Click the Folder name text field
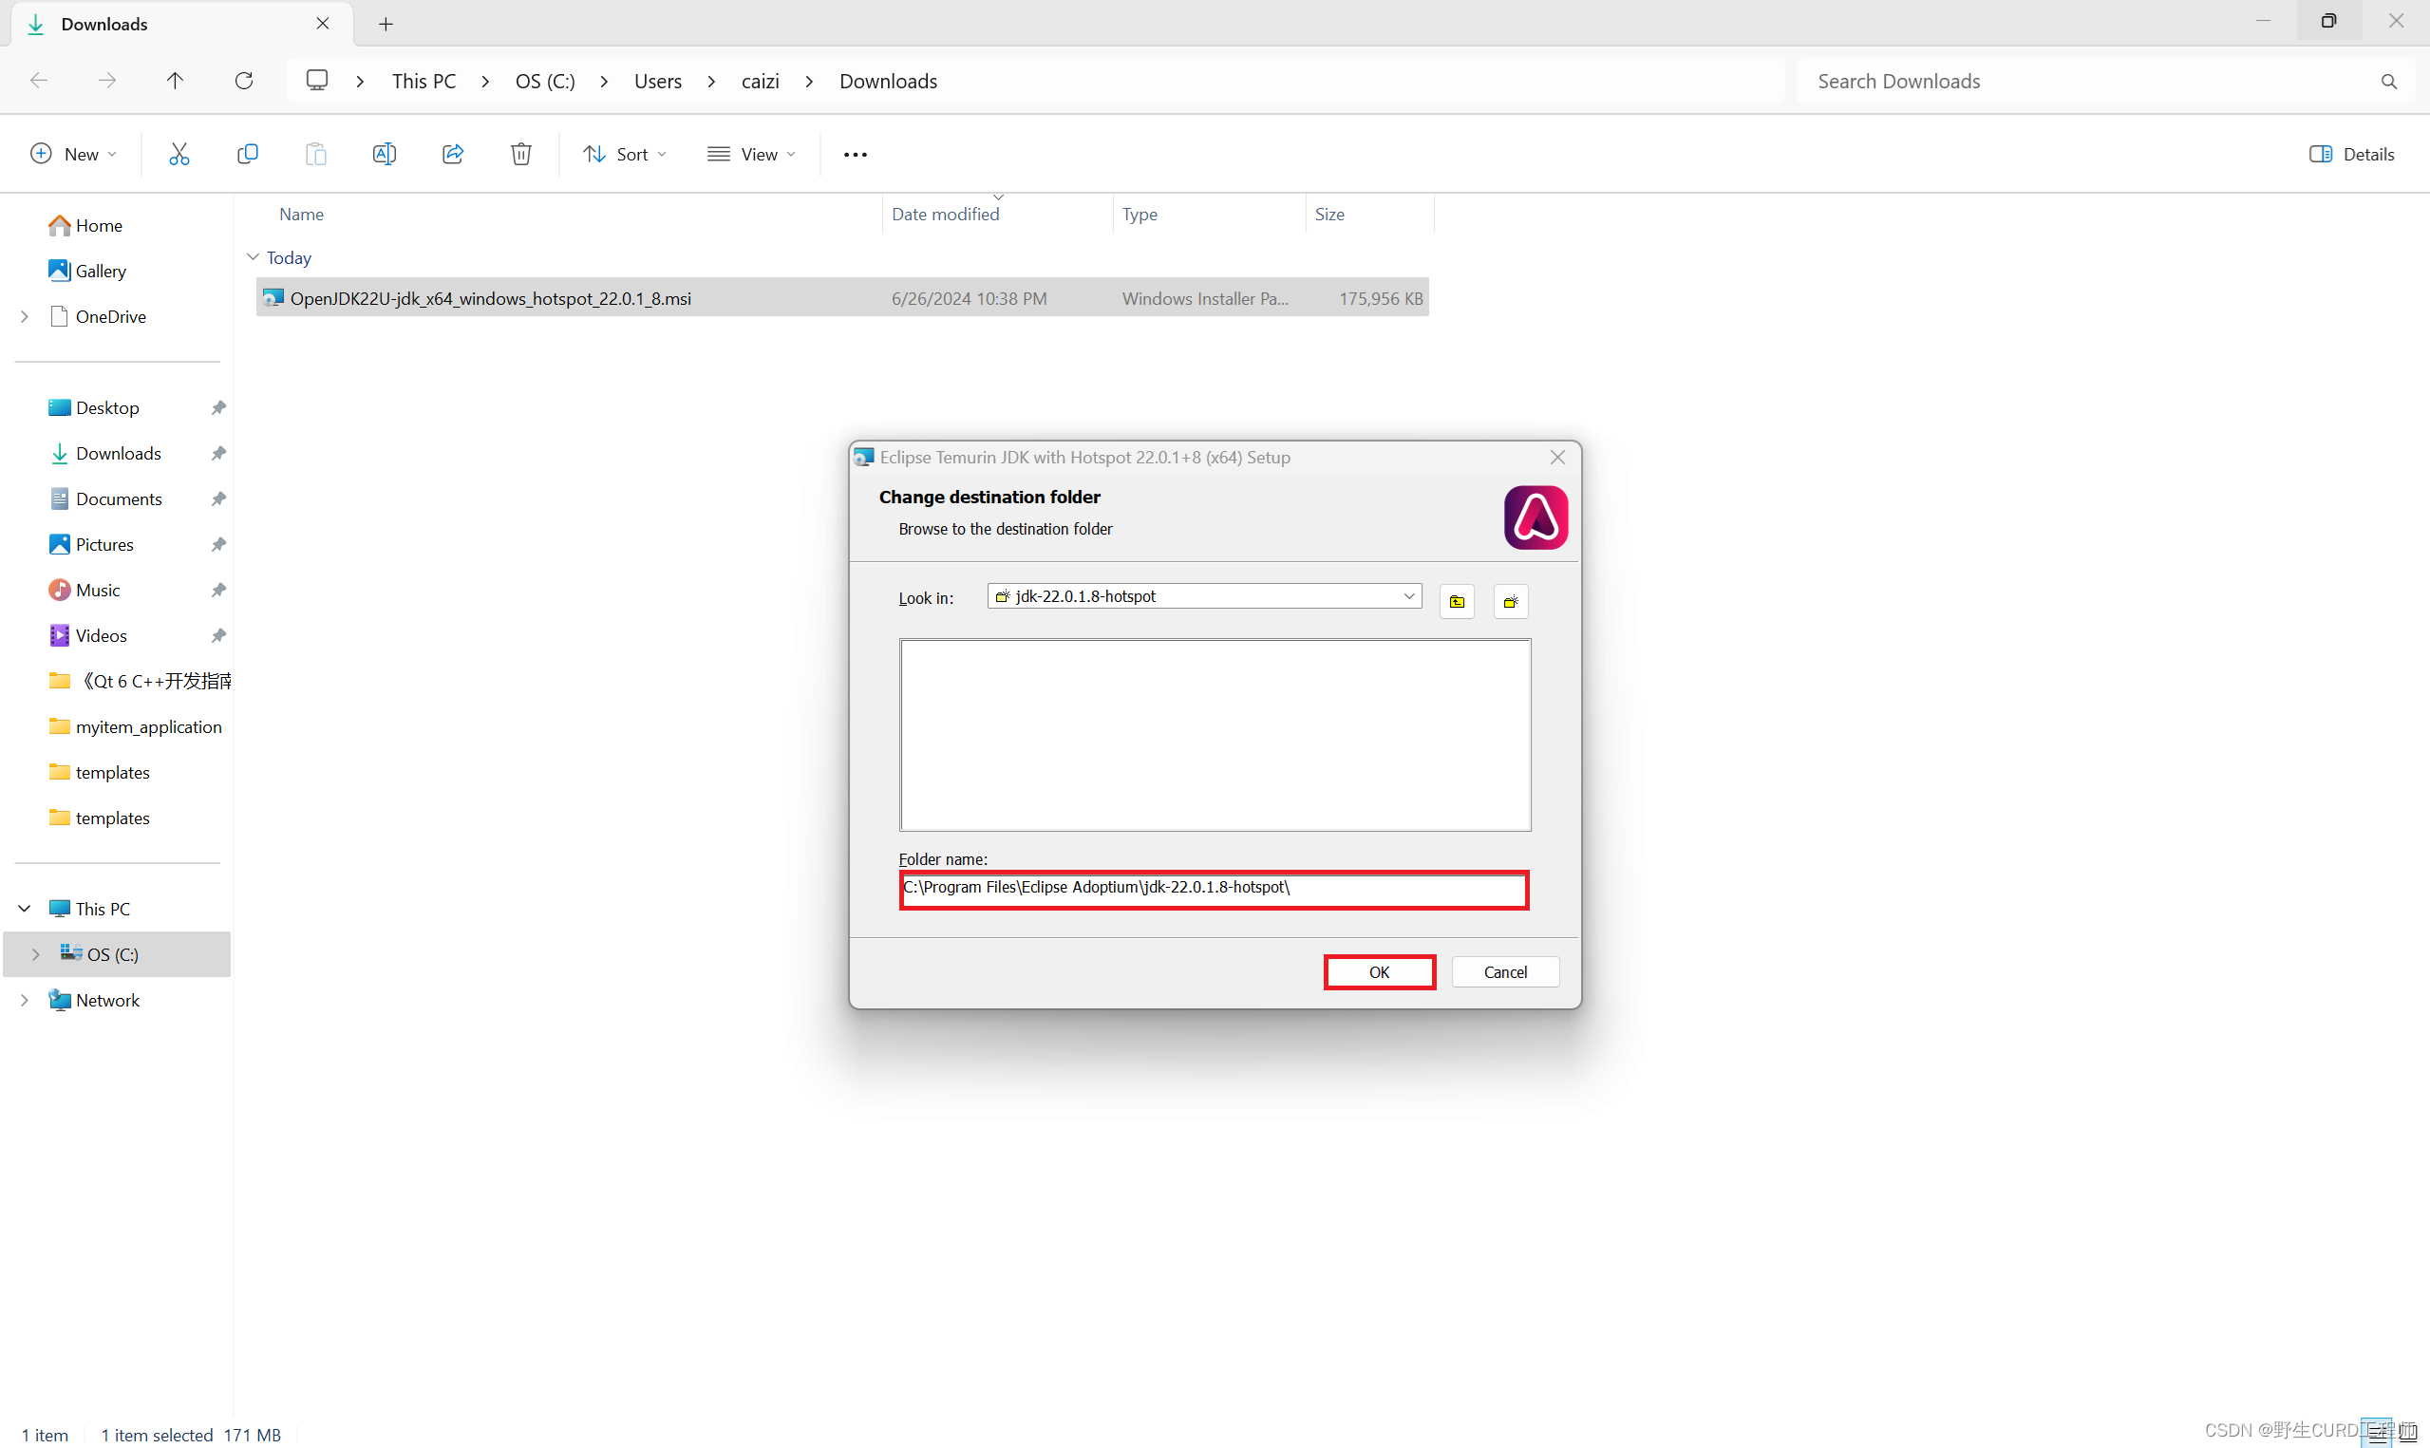The image size is (2430, 1448). [1213, 888]
